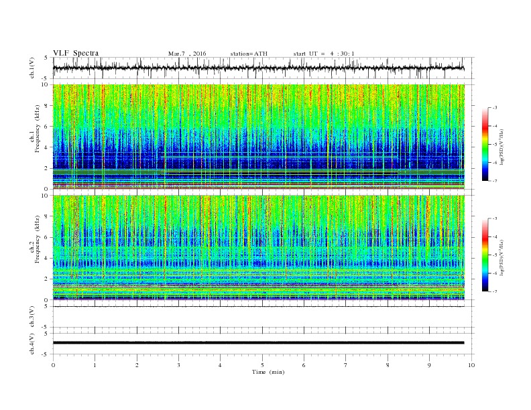531x410 pixels.
Task: Click the ch.2 PSD color bar
Action: [x=485, y=255]
